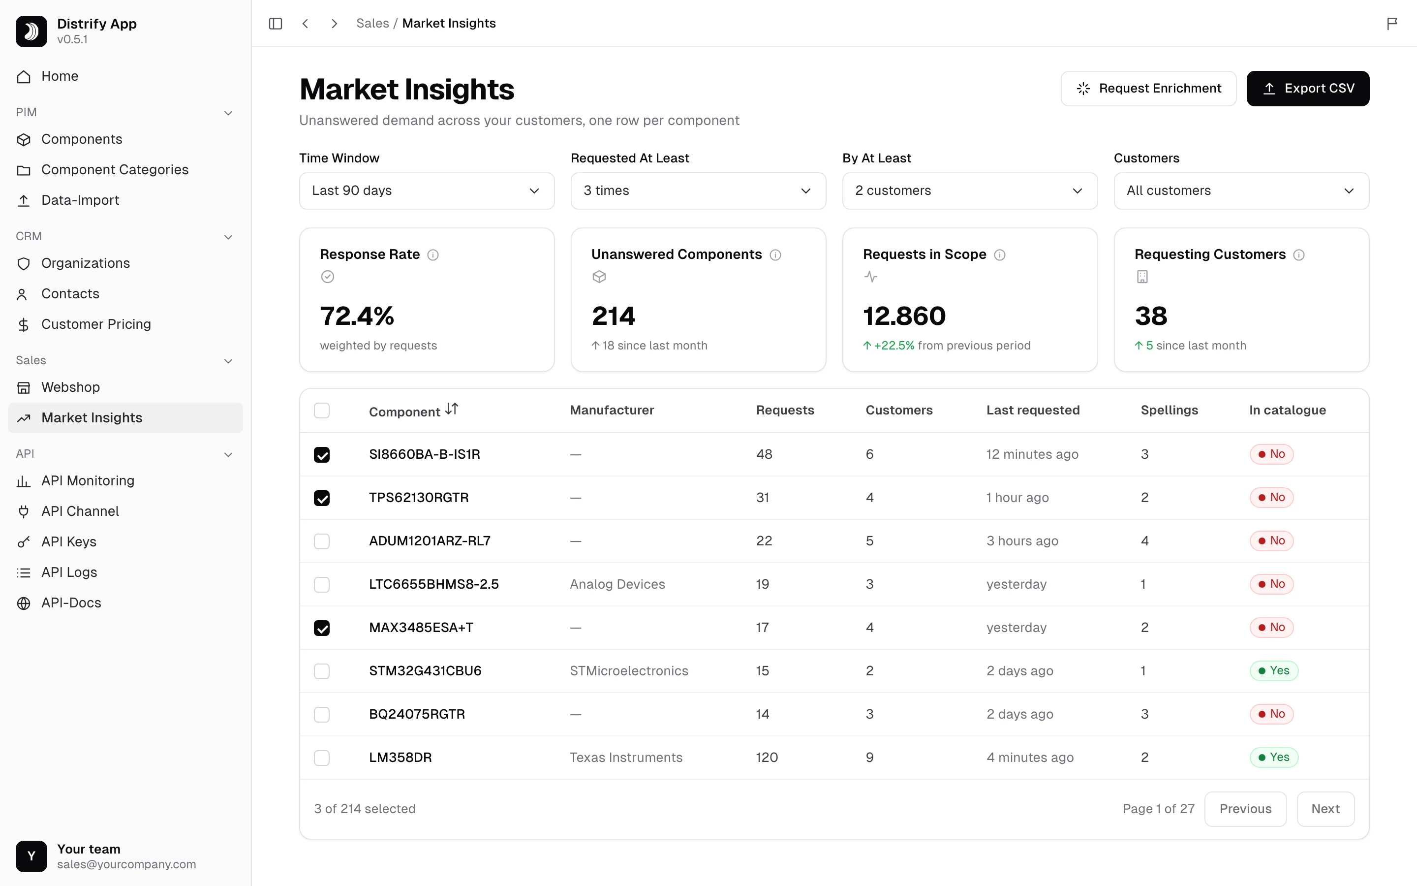
Task: Click Request Enrichment button
Action: point(1148,89)
